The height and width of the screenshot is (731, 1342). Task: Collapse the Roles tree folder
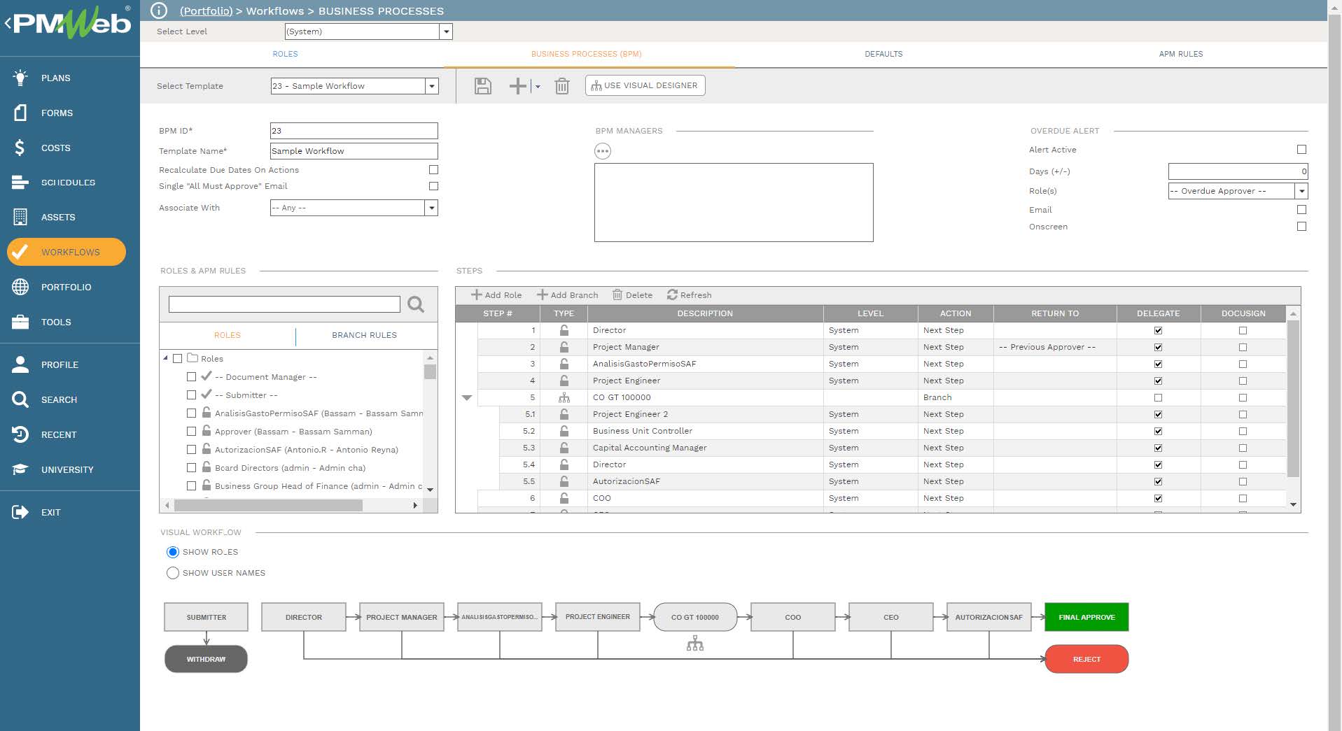[x=166, y=358]
